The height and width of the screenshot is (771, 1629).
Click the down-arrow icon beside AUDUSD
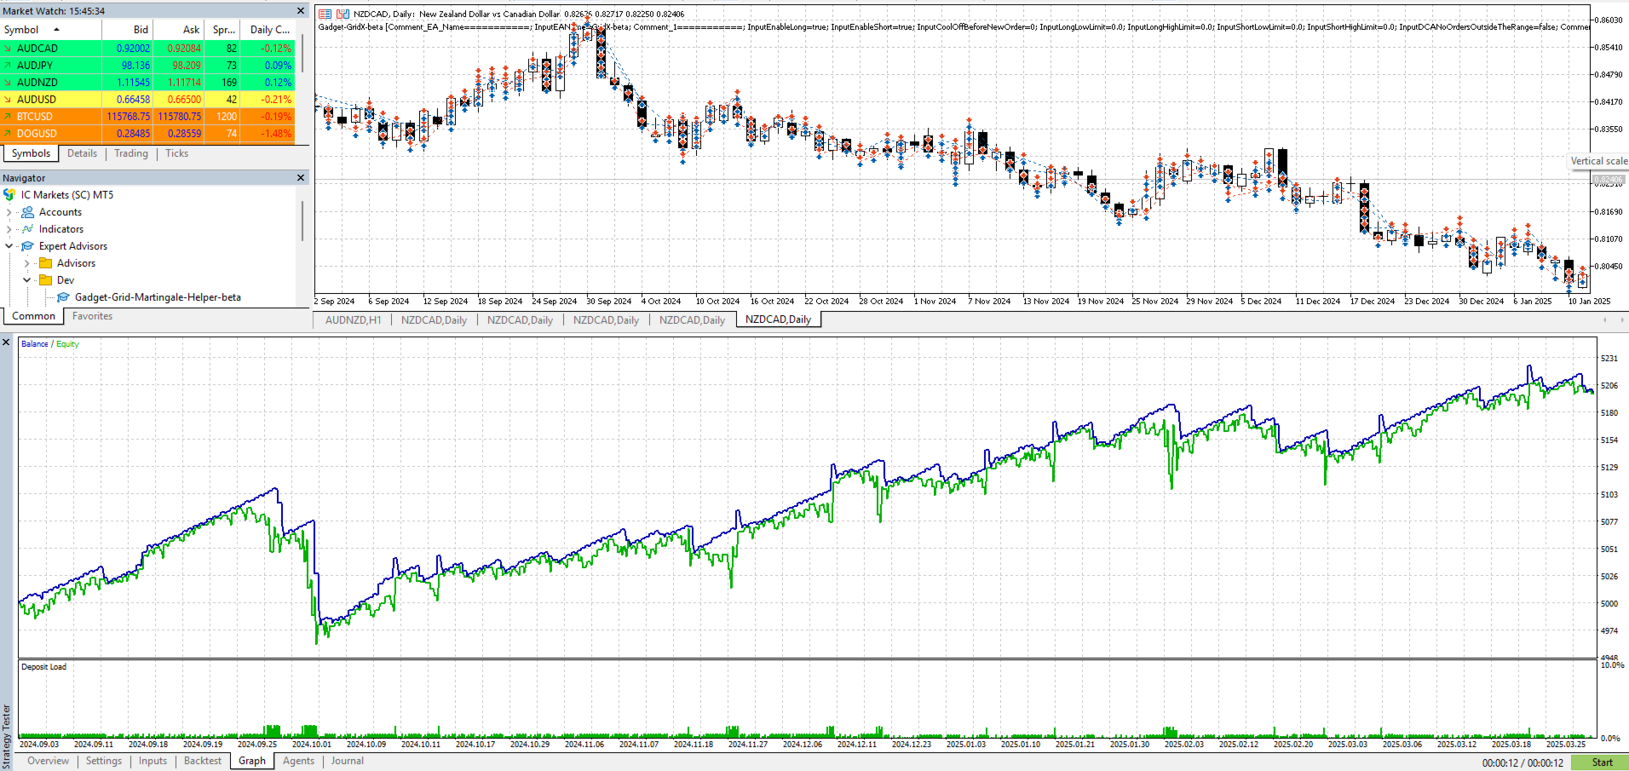click(8, 100)
